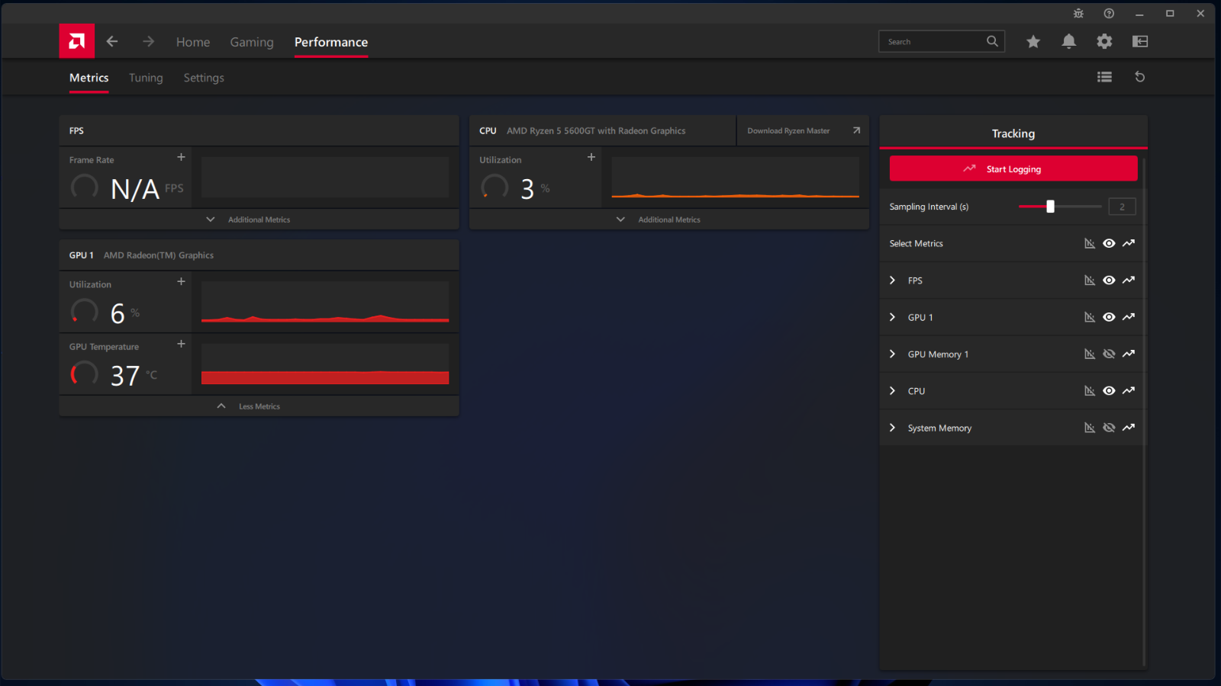The width and height of the screenshot is (1221, 686).
Task: Hide GPU 1 metrics with eye icon
Action: [x=1109, y=317]
